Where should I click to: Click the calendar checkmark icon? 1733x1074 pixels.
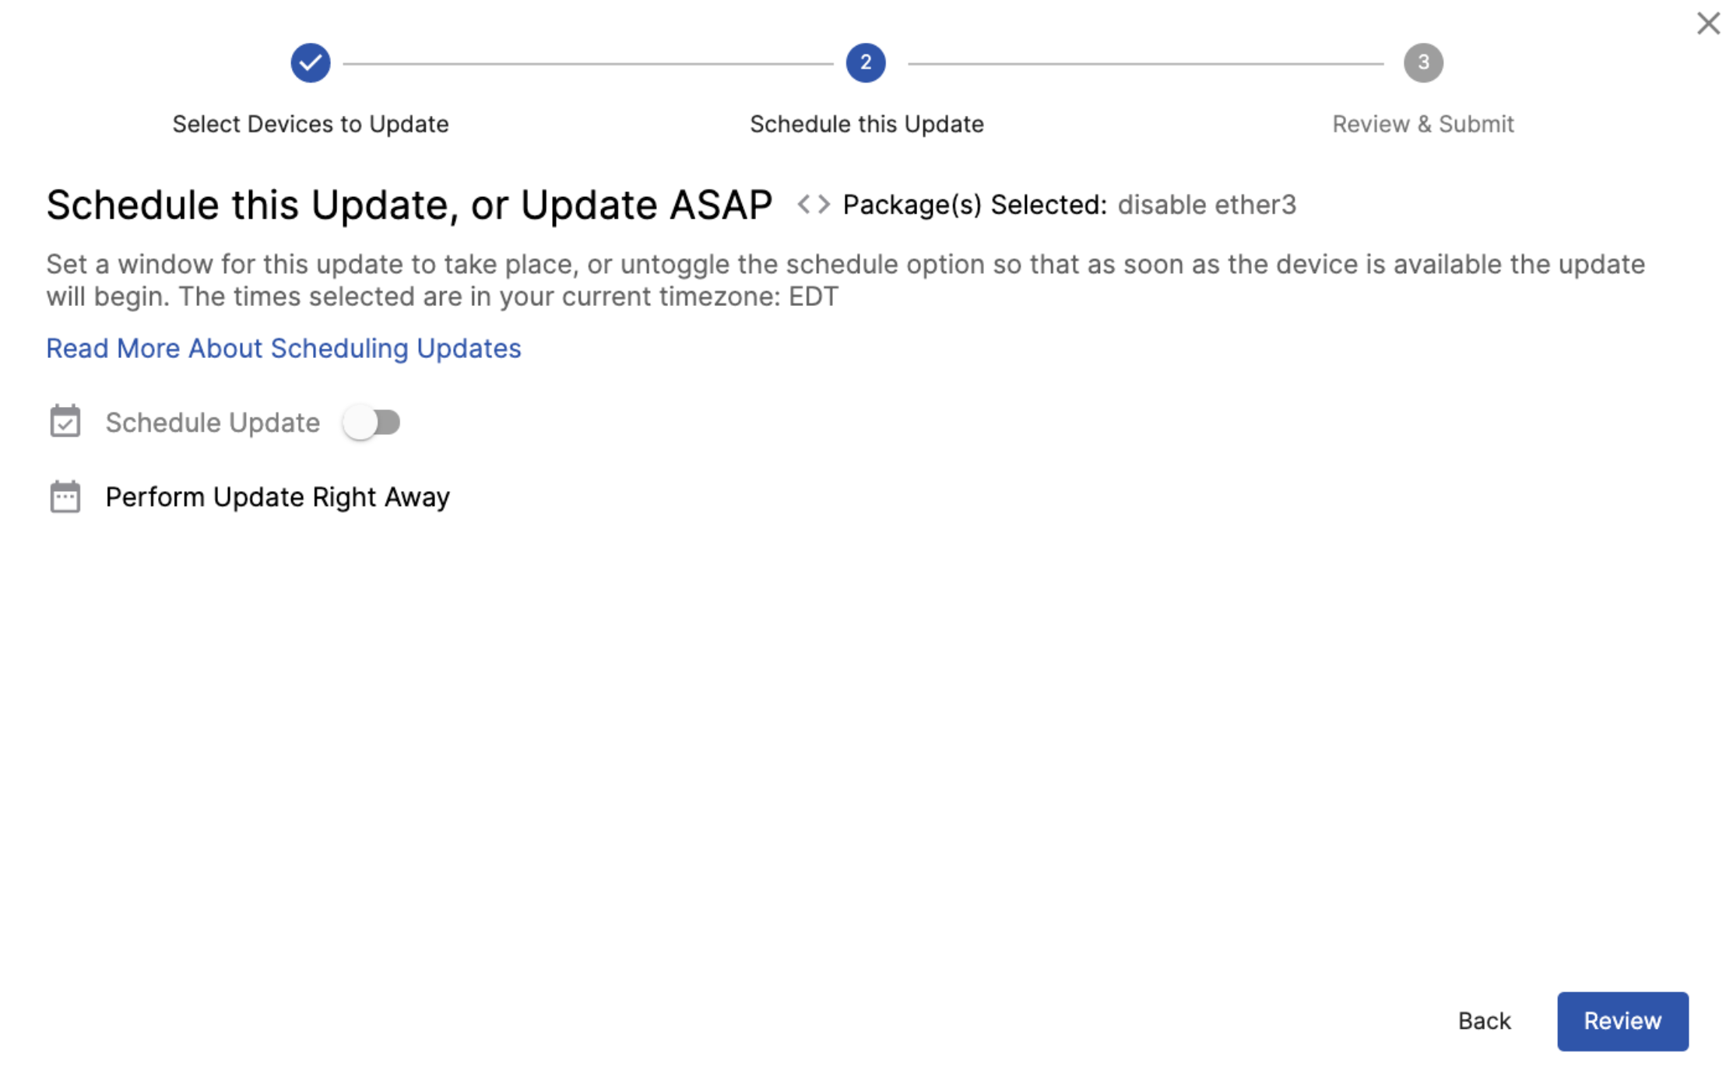pyautogui.click(x=65, y=422)
